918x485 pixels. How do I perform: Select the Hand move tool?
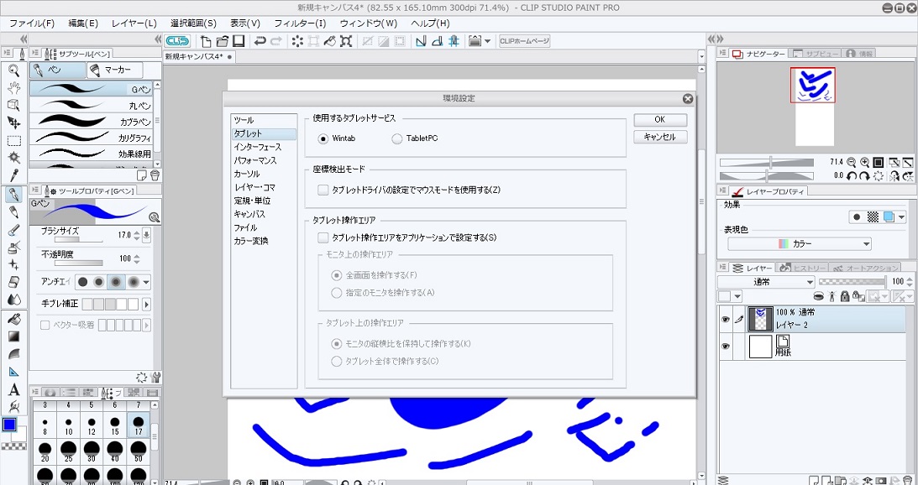click(14, 88)
